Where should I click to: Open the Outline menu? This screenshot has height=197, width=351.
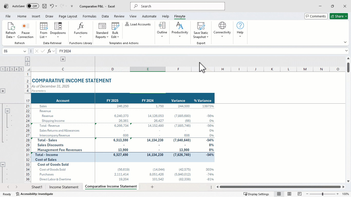[162, 30]
